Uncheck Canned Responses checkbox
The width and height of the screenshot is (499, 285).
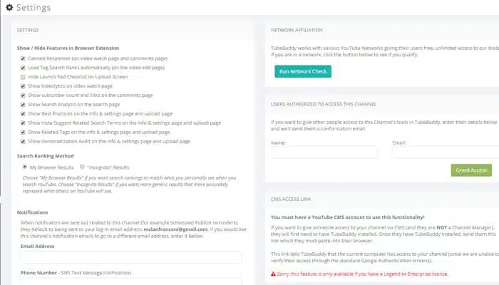pos(23,58)
